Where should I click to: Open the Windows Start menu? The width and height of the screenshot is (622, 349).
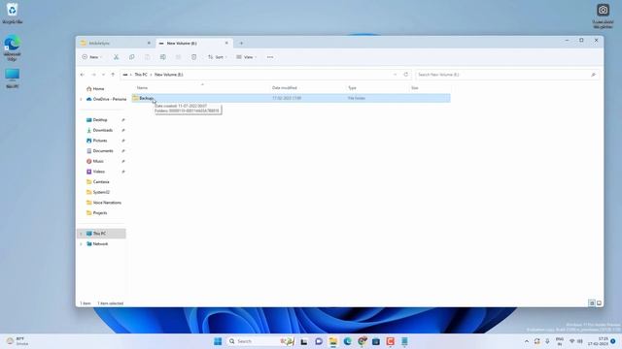pos(218,341)
